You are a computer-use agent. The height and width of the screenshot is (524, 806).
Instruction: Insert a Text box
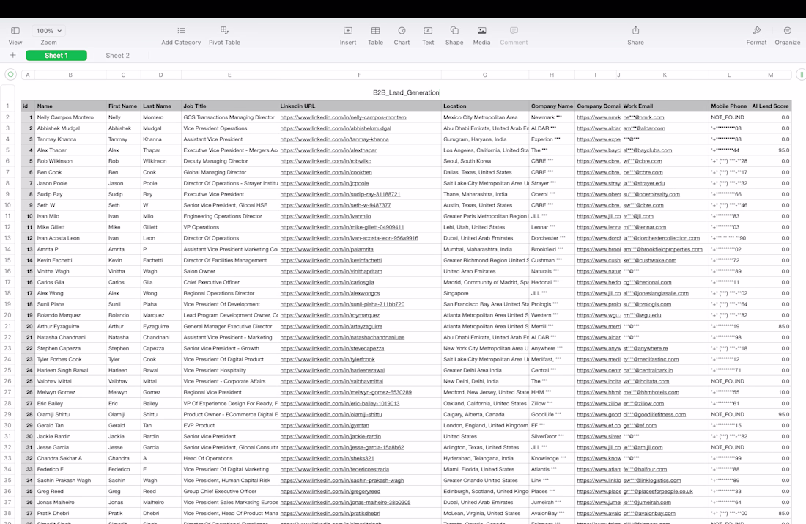[428, 35]
